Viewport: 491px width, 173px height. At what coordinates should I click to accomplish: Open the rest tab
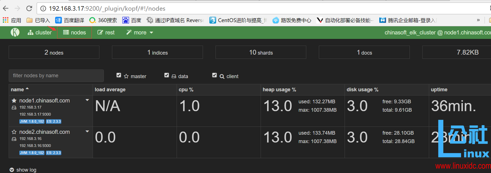click(106, 32)
